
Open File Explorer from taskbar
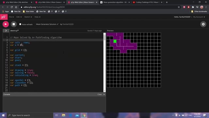[63, 115]
